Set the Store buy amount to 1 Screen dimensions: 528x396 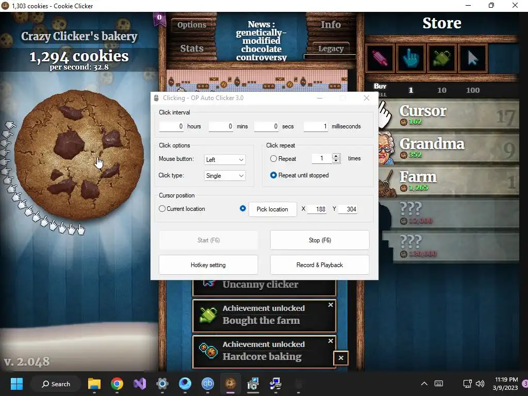(410, 90)
